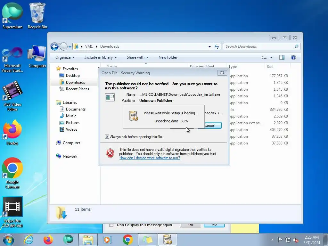The image size is (328, 246).
Task: Select Downloads in navigation pane
Action: tap(75, 82)
